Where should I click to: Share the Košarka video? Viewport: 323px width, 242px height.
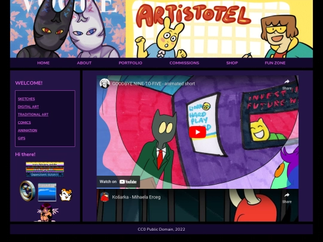(x=287, y=198)
